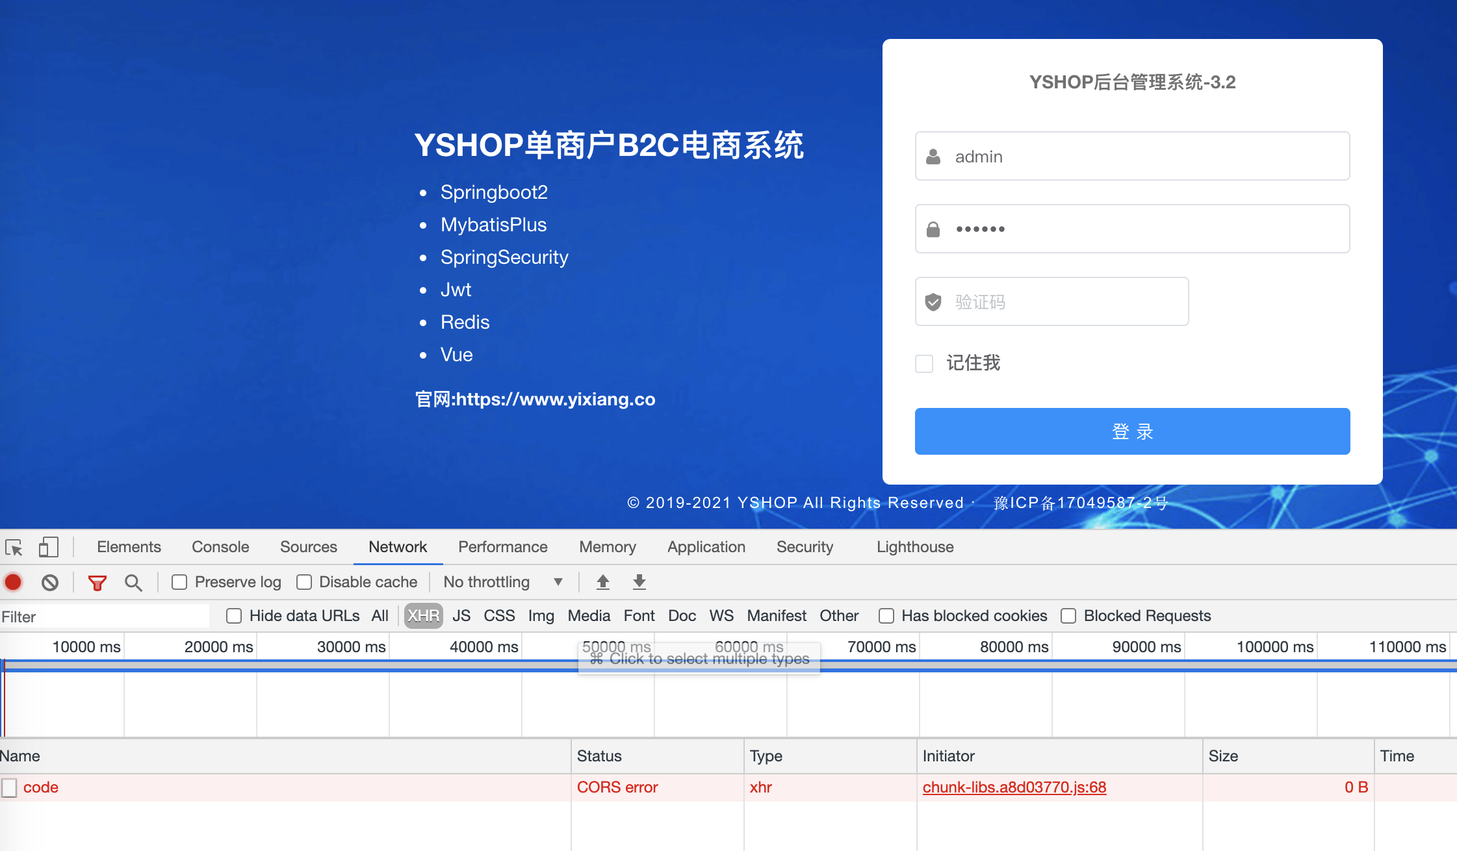1457x851 pixels.
Task: Open the Lighthouse tab
Action: [x=915, y=547]
